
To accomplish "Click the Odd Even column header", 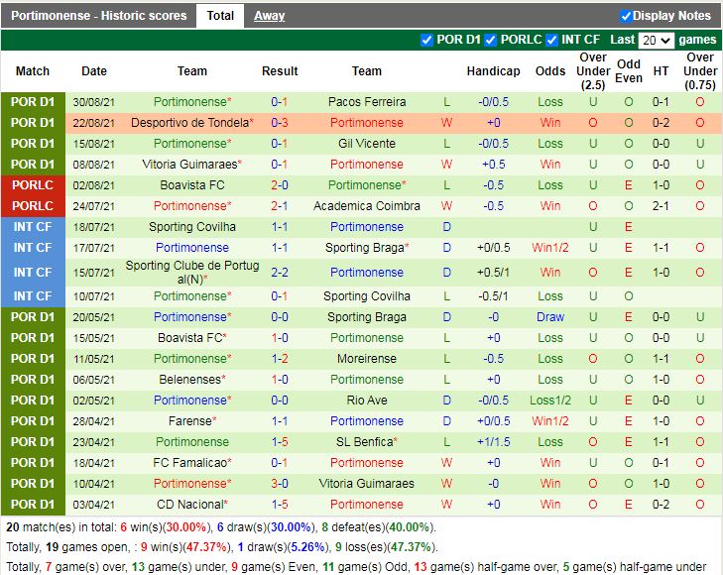I will [x=629, y=71].
